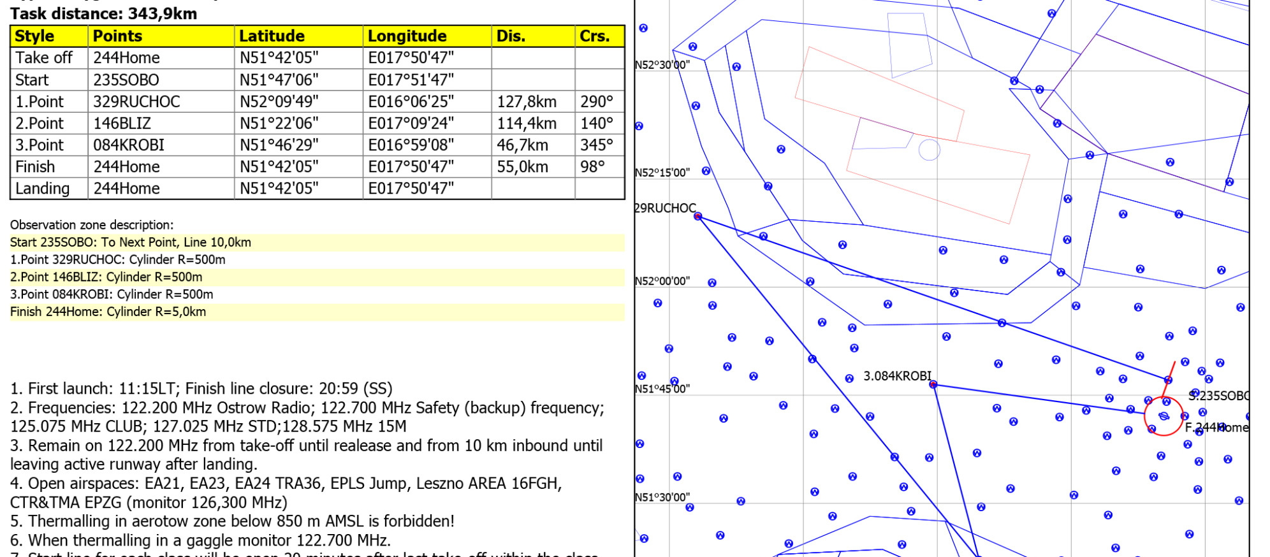Select the S.235SOBO start label on map
The height and width of the screenshot is (557, 1270).
coord(1218,396)
